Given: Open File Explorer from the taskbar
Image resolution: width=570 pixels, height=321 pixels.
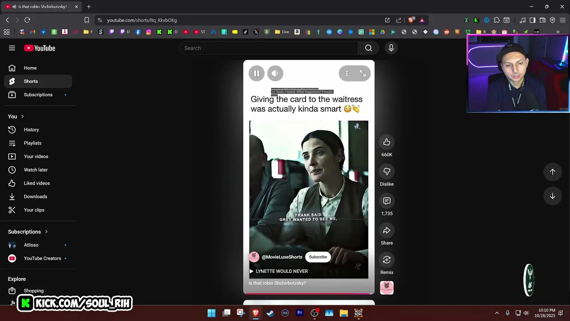Looking at the screenshot, I should coord(344,313).
